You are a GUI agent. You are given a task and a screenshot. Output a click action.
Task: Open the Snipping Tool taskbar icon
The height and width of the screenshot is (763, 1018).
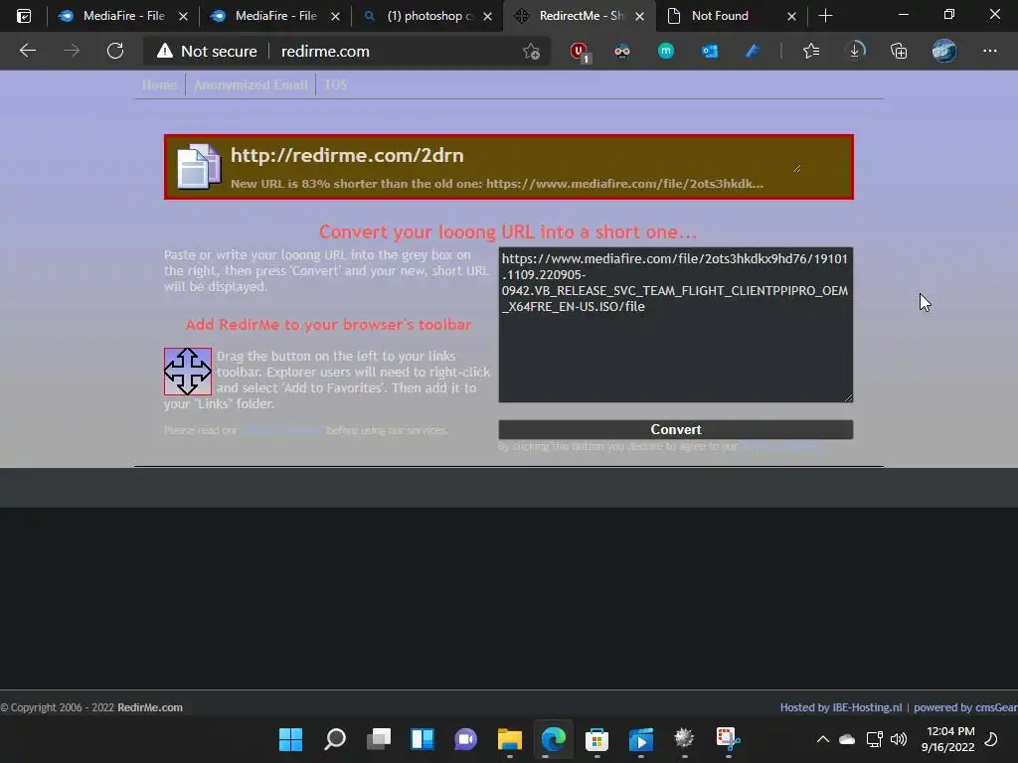coord(728,738)
